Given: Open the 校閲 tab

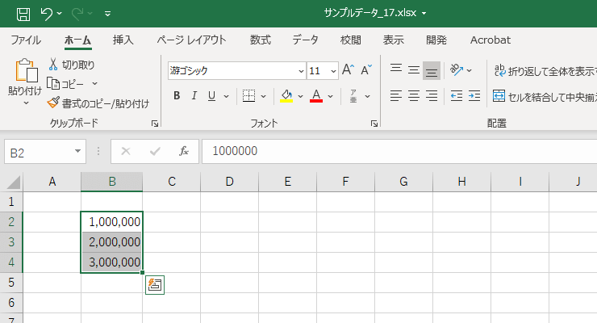Looking at the screenshot, I should tap(351, 40).
